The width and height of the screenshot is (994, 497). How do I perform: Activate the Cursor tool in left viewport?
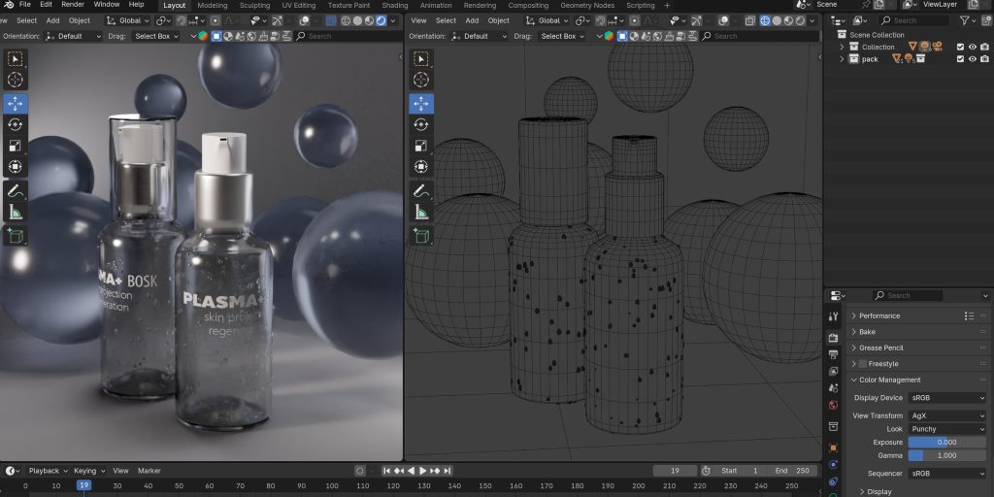click(x=16, y=81)
